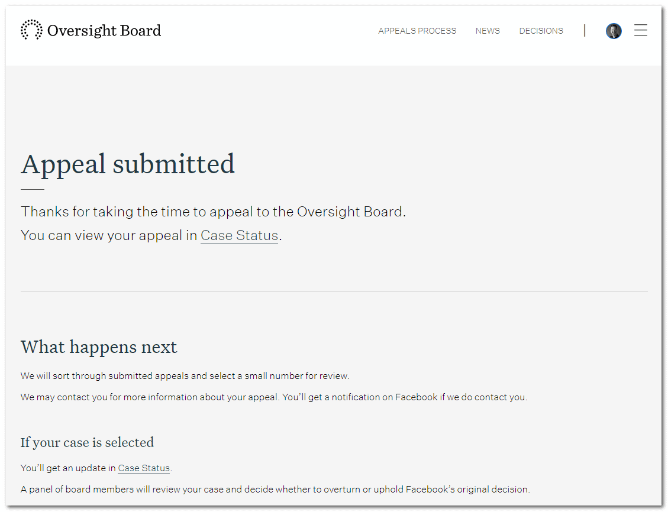668x512 pixels.
Task: Click the 'You'll get an update' sentence
Action: [95, 468]
